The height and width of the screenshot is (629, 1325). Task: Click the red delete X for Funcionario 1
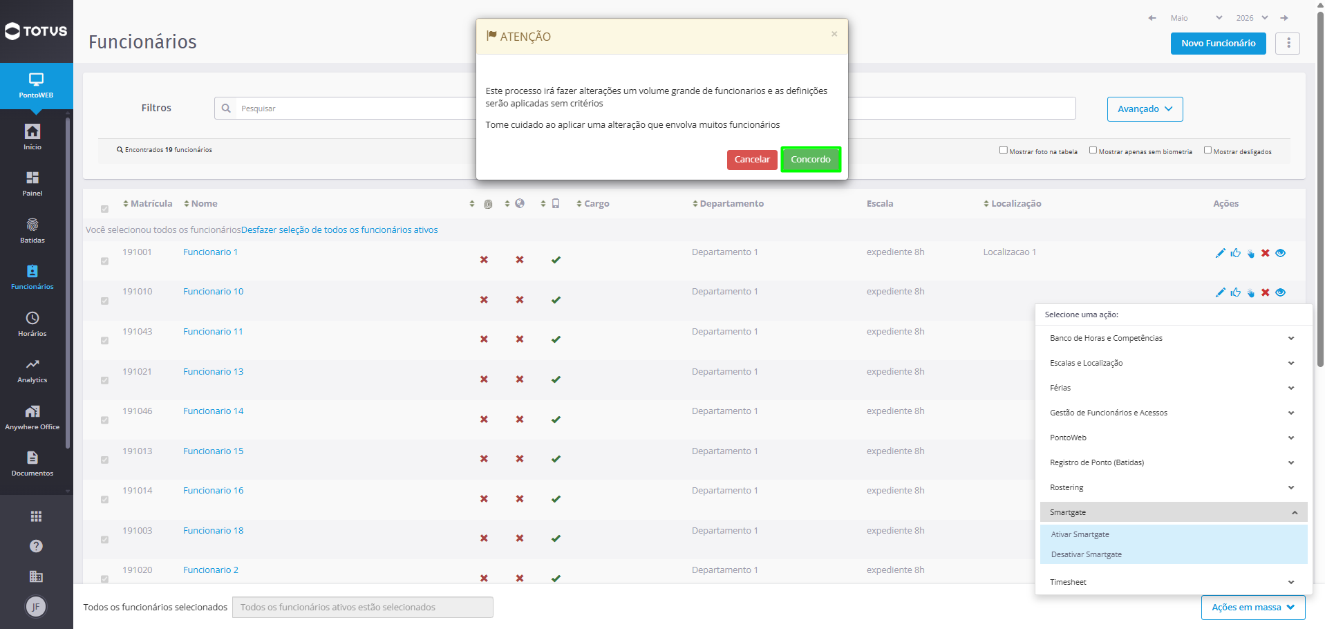[x=1265, y=253]
